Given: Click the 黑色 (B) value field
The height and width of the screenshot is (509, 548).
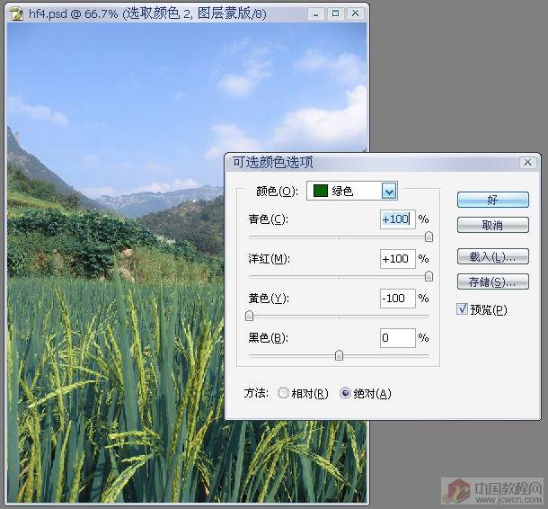Looking at the screenshot, I should (397, 338).
